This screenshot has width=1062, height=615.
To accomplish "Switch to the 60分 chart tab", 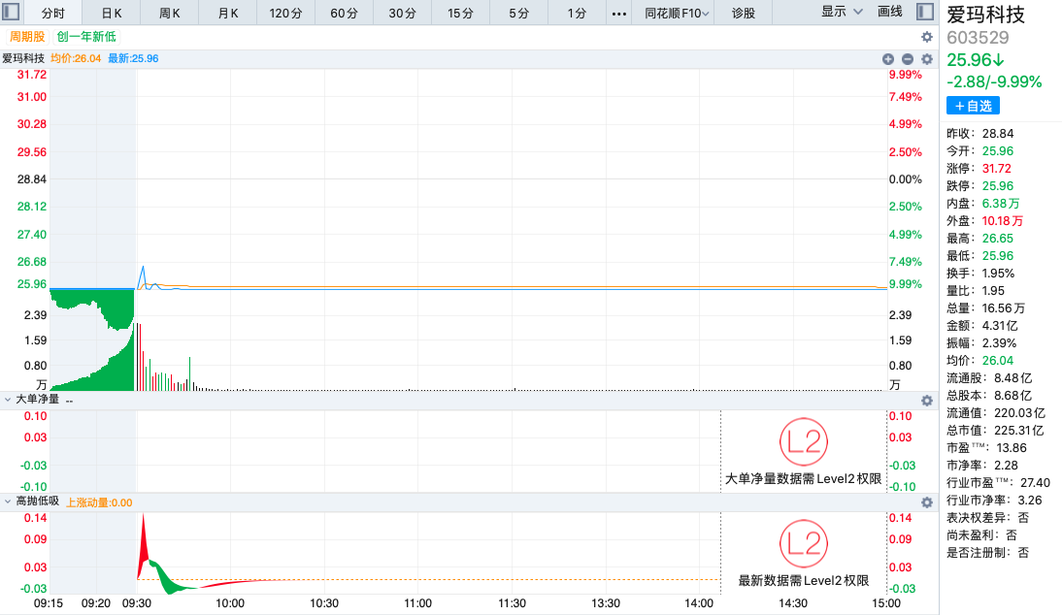I will click(x=345, y=14).
